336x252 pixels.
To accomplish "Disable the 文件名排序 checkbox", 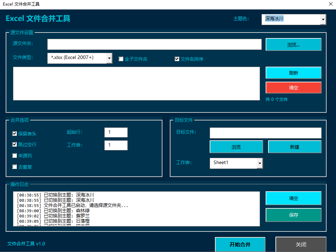I will point(177,59).
